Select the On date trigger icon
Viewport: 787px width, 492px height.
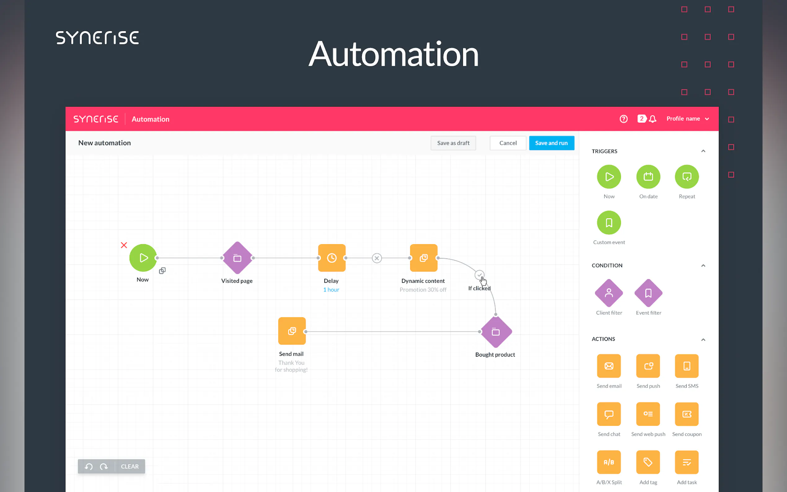click(x=648, y=177)
